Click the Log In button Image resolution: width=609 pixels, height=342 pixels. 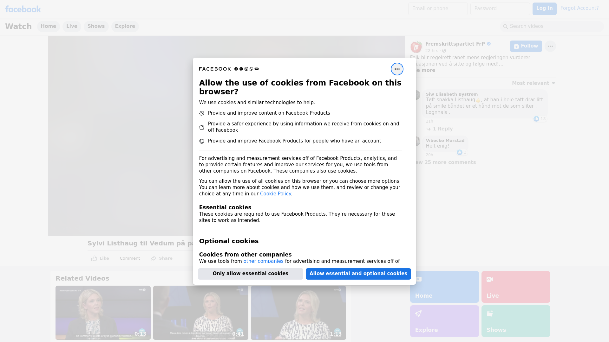click(544, 9)
